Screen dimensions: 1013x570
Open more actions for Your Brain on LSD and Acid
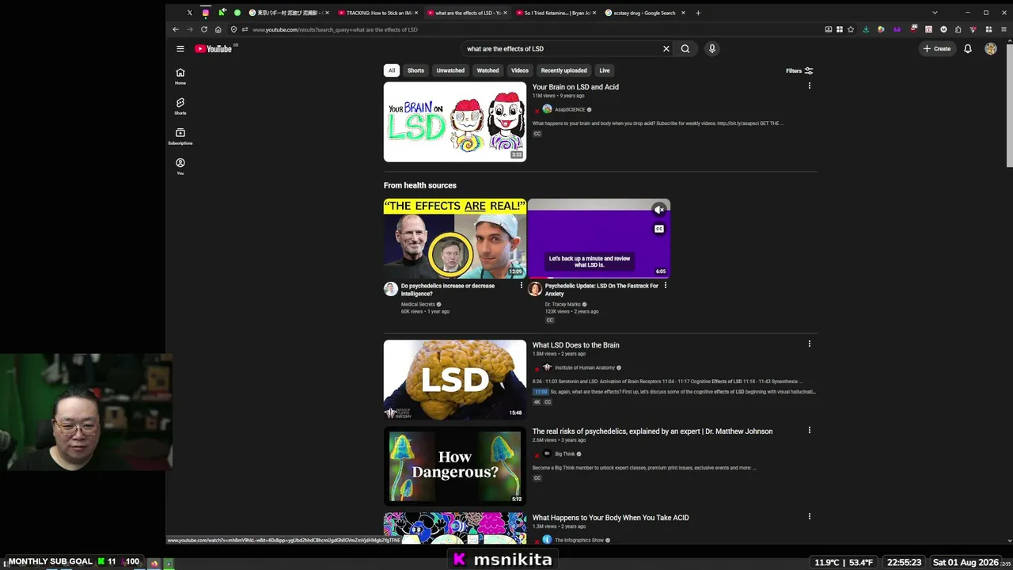click(x=809, y=85)
